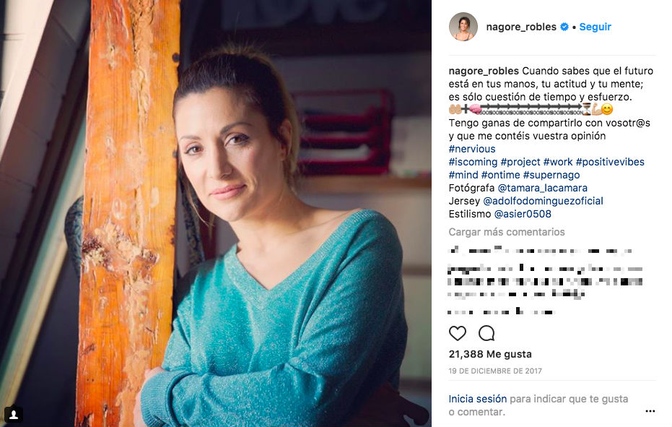View the 21,388 Me gusta likes list
The height and width of the screenshot is (427, 672).
pos(490,354)
